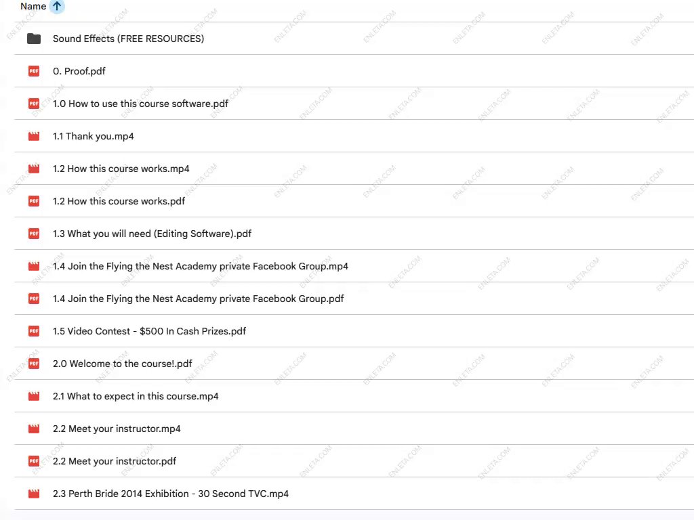Click the PDF icon beside 0. Proof.pdf
Screen dimensions: 694x520
click(x=34, y=71)
